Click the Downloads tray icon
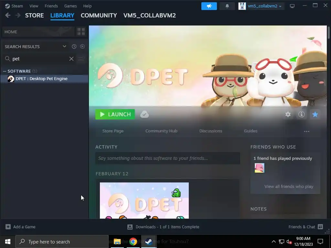 click(130, 227)
